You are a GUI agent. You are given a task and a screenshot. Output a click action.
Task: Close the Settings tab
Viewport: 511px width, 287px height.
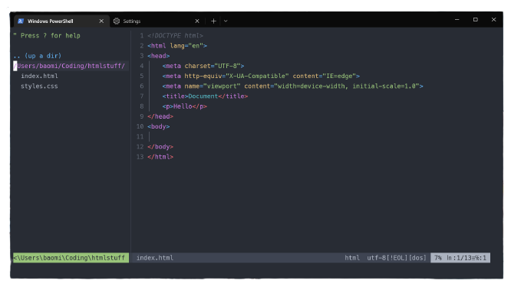click(x=197, y=21)
